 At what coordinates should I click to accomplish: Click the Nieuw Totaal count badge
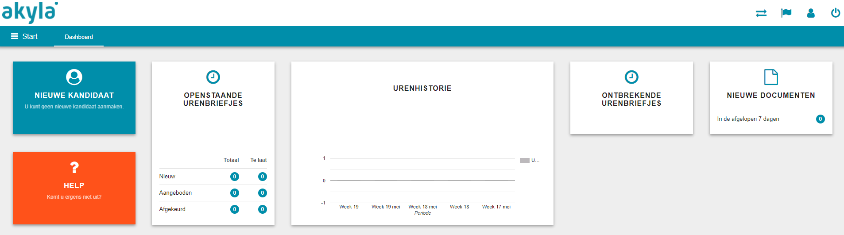235,177
